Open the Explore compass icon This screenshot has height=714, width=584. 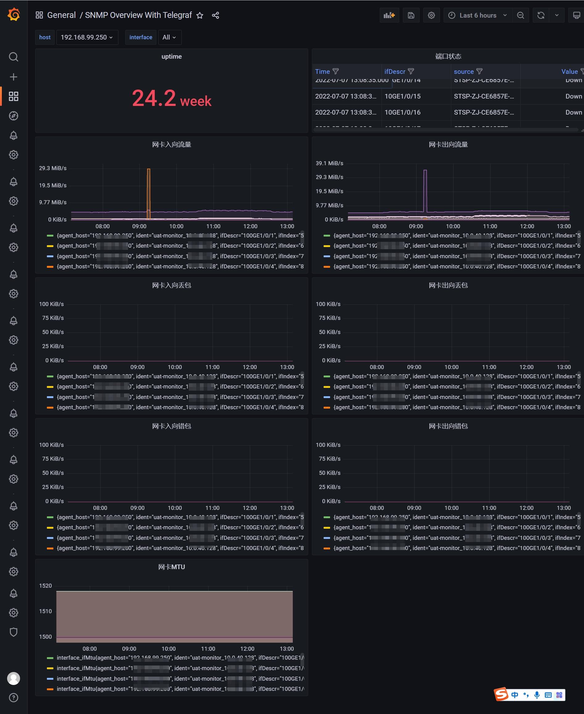point(14,116)
